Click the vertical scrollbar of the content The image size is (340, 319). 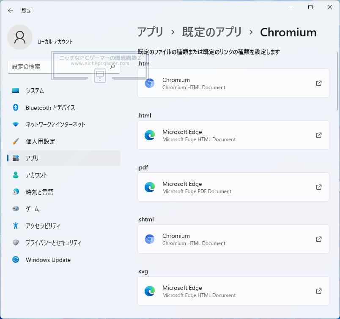coord(338,81)
